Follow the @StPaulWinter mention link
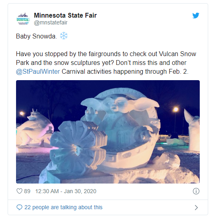215x220 pixels. coord(38,72)
